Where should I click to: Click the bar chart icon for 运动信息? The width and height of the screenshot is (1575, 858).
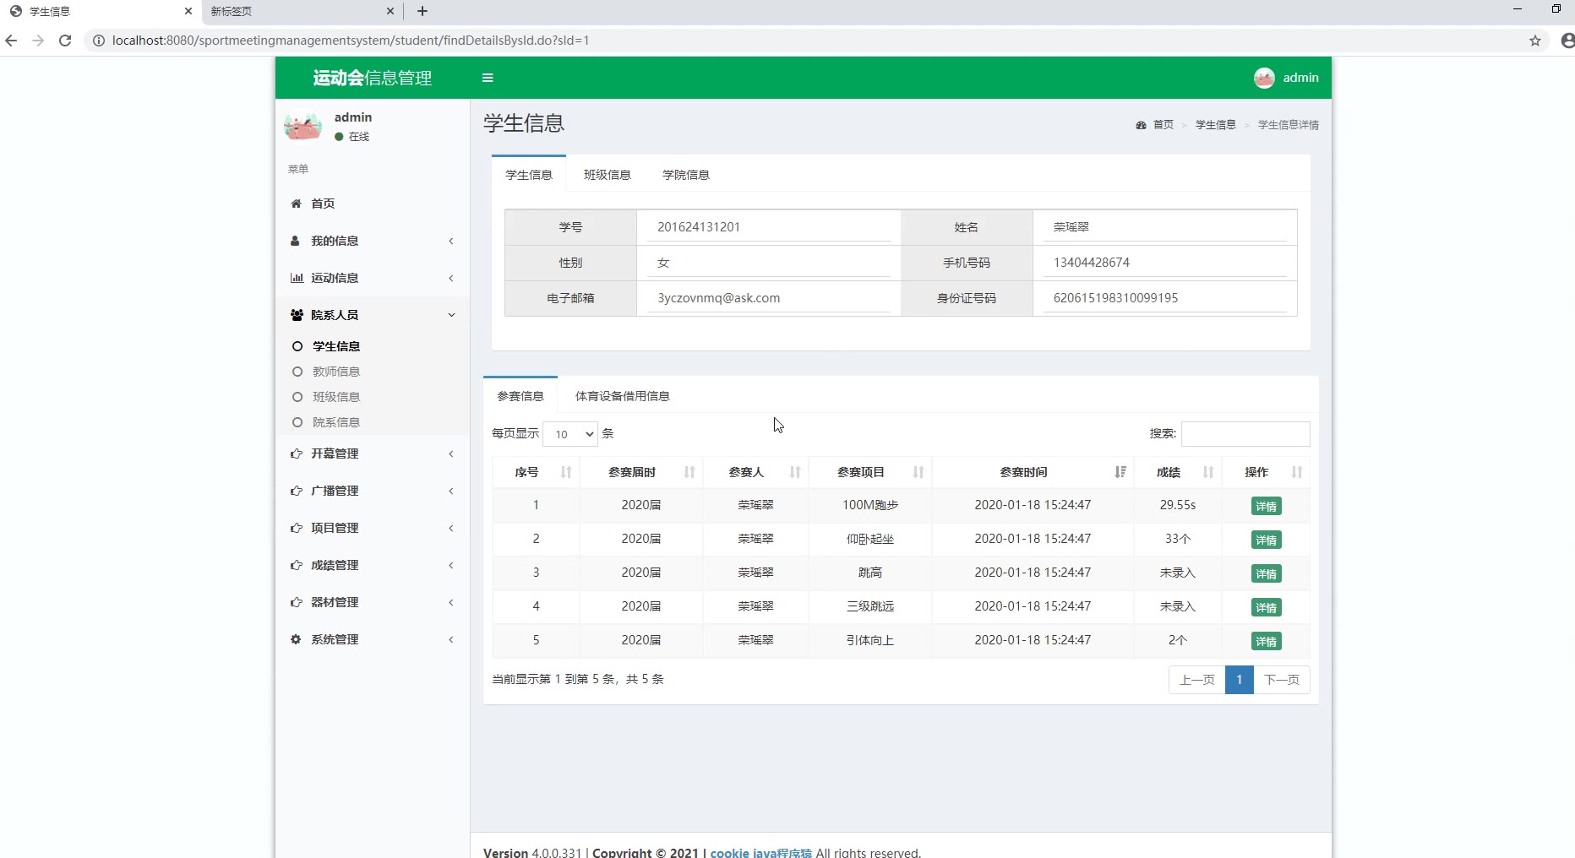point(297,278)
